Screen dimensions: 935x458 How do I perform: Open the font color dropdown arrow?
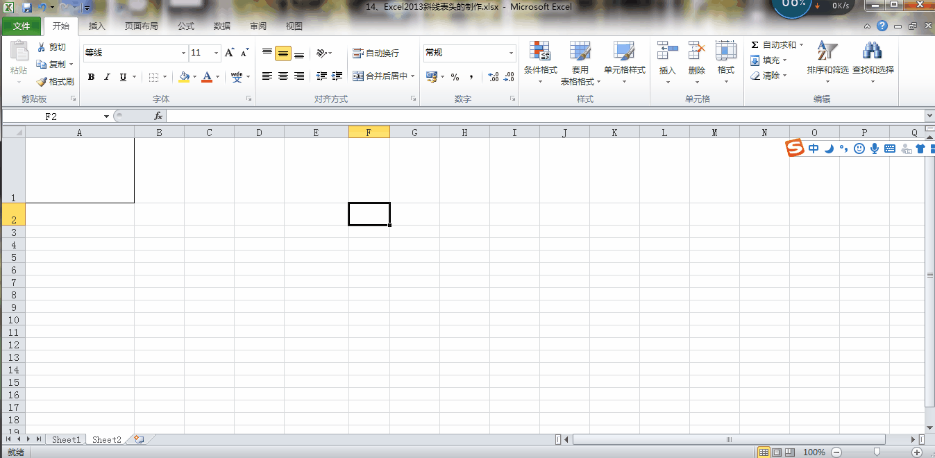click(217, 76)
